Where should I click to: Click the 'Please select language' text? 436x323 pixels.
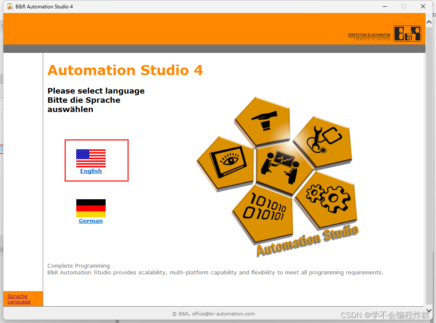click(96, 91)
